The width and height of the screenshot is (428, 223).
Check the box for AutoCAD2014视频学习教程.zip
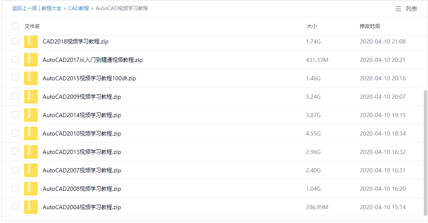click(15, 115)
